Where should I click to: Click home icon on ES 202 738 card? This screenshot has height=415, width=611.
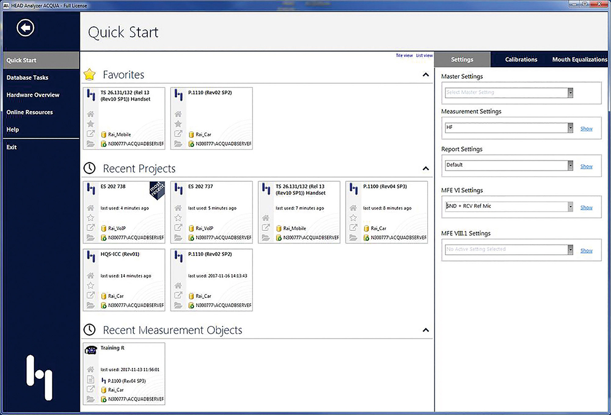(91, 208)
